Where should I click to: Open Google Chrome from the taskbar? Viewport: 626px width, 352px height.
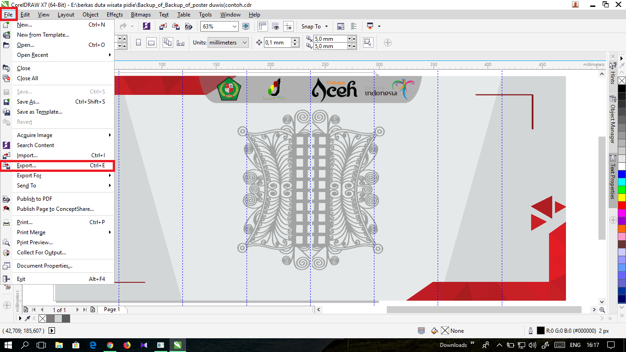(110, 345)
